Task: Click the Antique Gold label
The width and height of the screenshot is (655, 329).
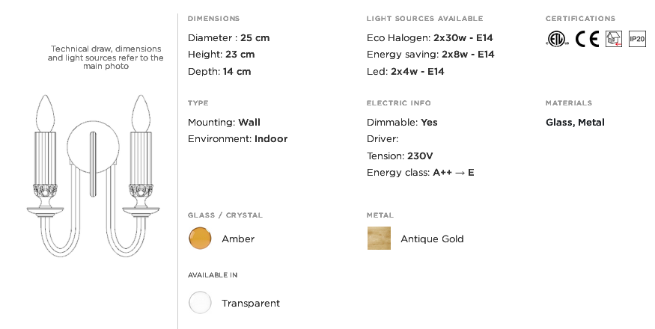Action: (x=432, y=239)
